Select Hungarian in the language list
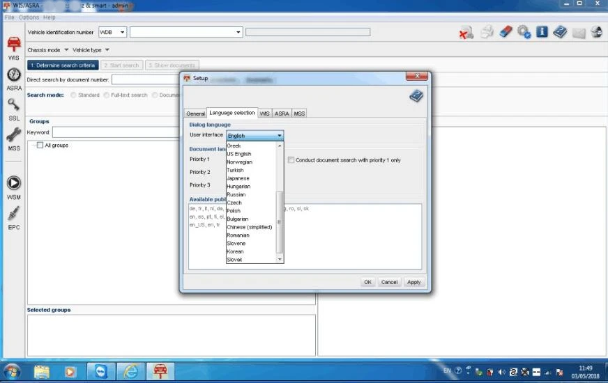Screen dimensions: 608x383 click(x=251, y=186)
